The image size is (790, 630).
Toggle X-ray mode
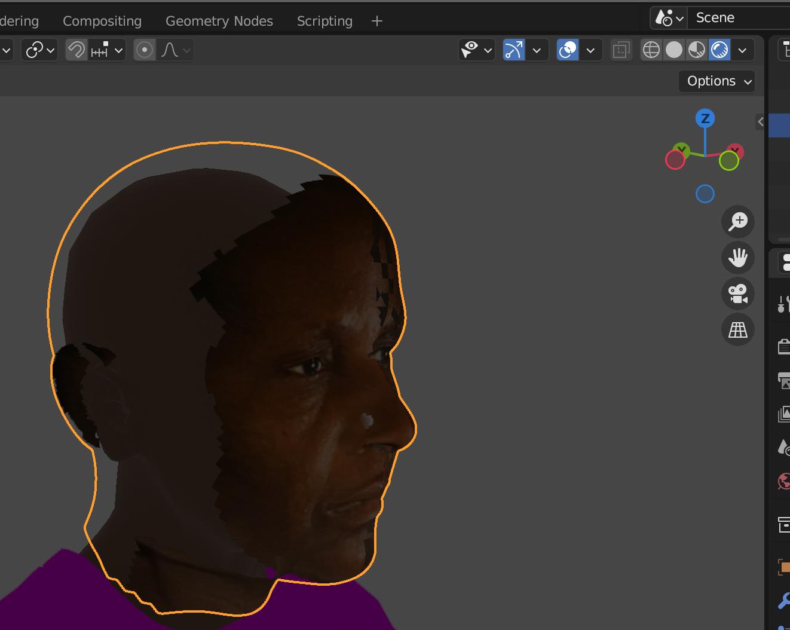coord(621,50)
